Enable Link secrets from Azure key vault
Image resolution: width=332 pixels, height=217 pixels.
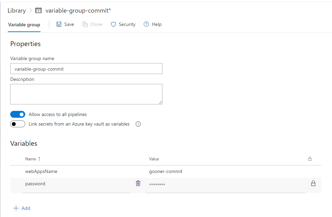18,124
